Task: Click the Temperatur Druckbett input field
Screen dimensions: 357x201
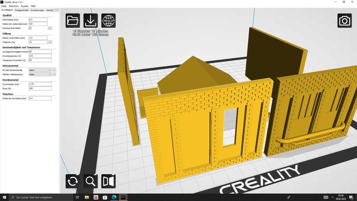Action: 40,60
